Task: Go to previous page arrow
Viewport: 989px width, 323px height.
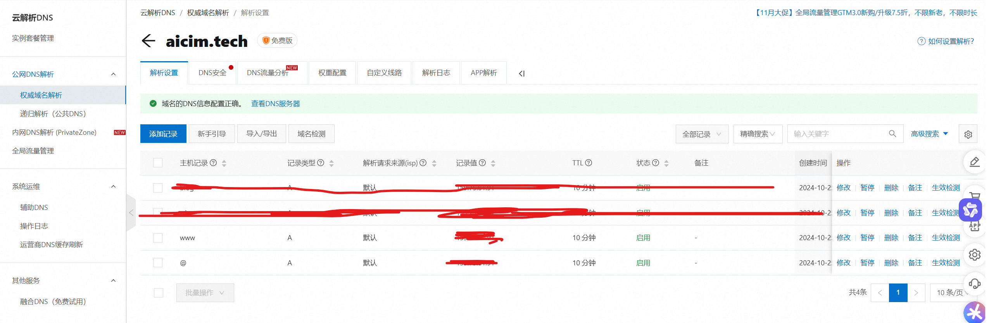Action: 880,293
